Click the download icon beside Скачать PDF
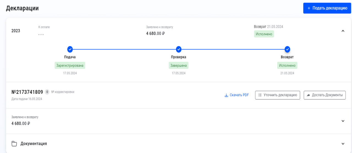352x153 pixels. tap(226, 95)
